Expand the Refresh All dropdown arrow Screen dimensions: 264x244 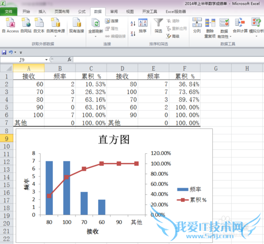[96, 36]
